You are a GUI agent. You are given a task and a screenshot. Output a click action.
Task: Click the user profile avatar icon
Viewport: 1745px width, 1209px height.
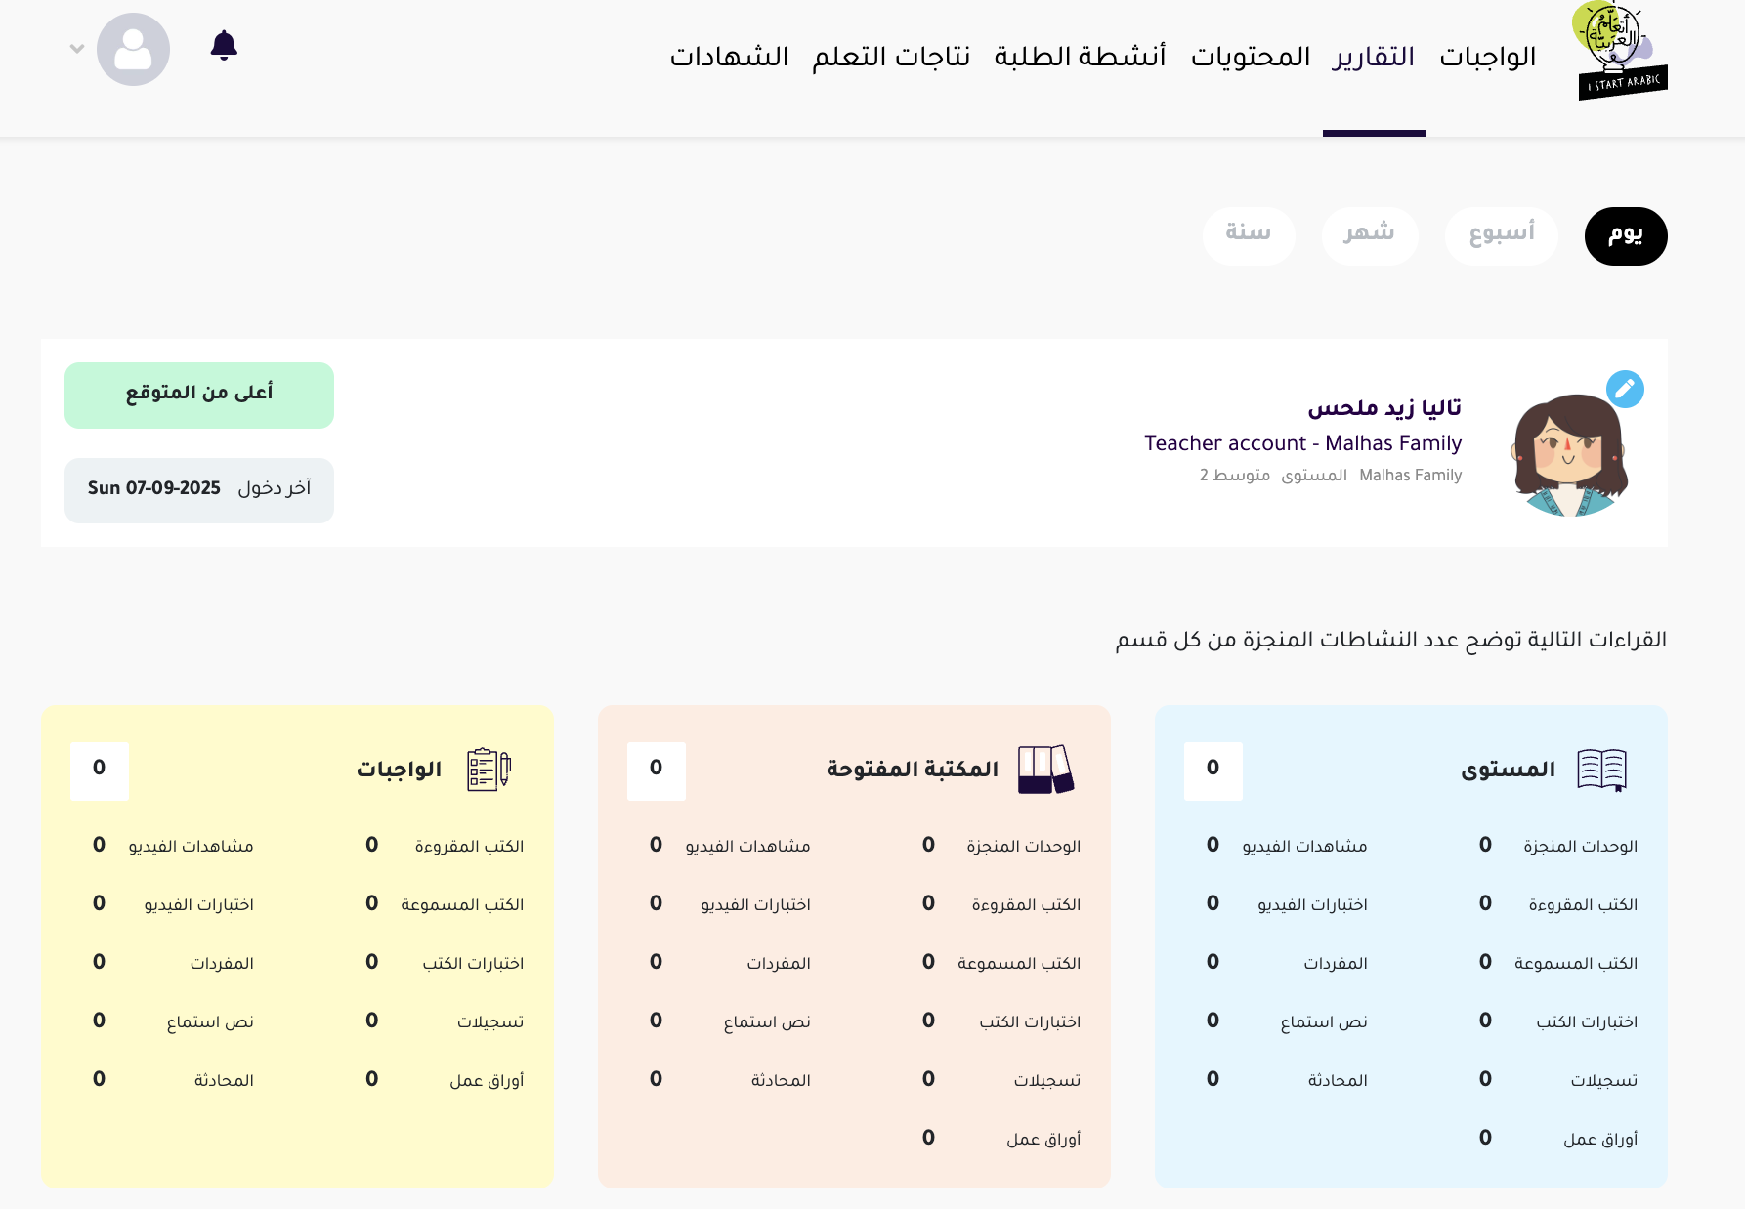coord(133,49)
